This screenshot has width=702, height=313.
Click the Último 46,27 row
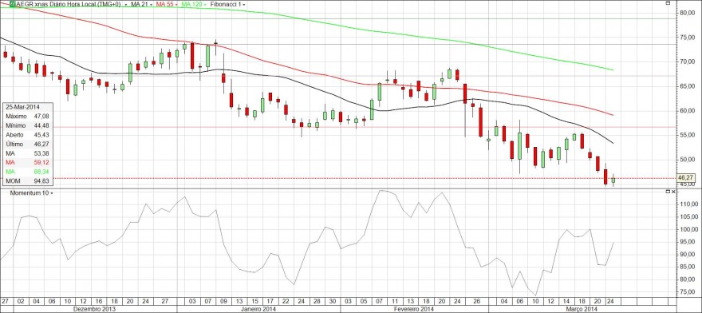(x=27, y=144)
